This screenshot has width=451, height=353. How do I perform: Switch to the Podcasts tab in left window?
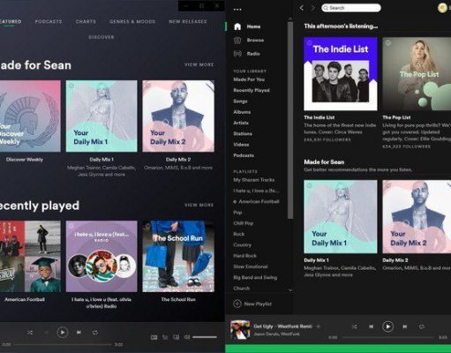pos(49,21)
